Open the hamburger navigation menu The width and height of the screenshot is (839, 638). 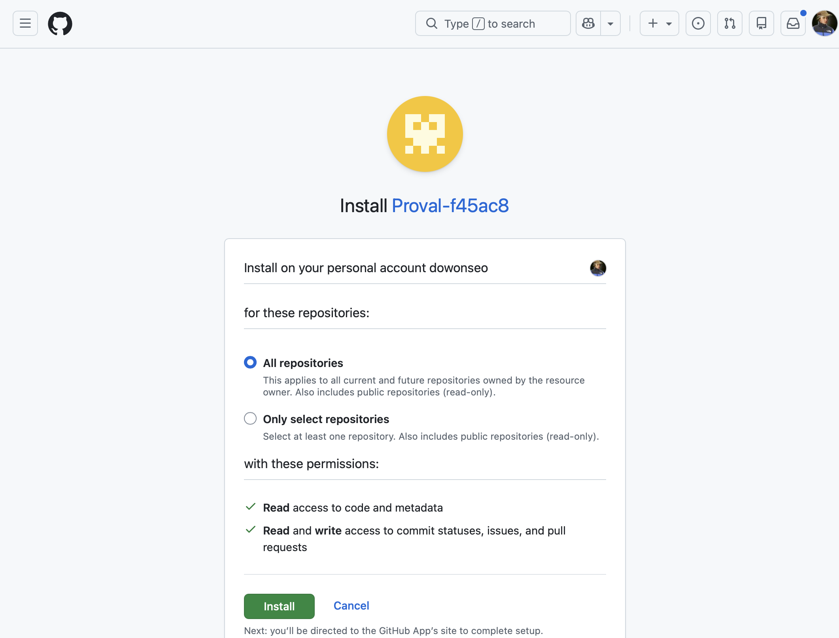point(25,24)
